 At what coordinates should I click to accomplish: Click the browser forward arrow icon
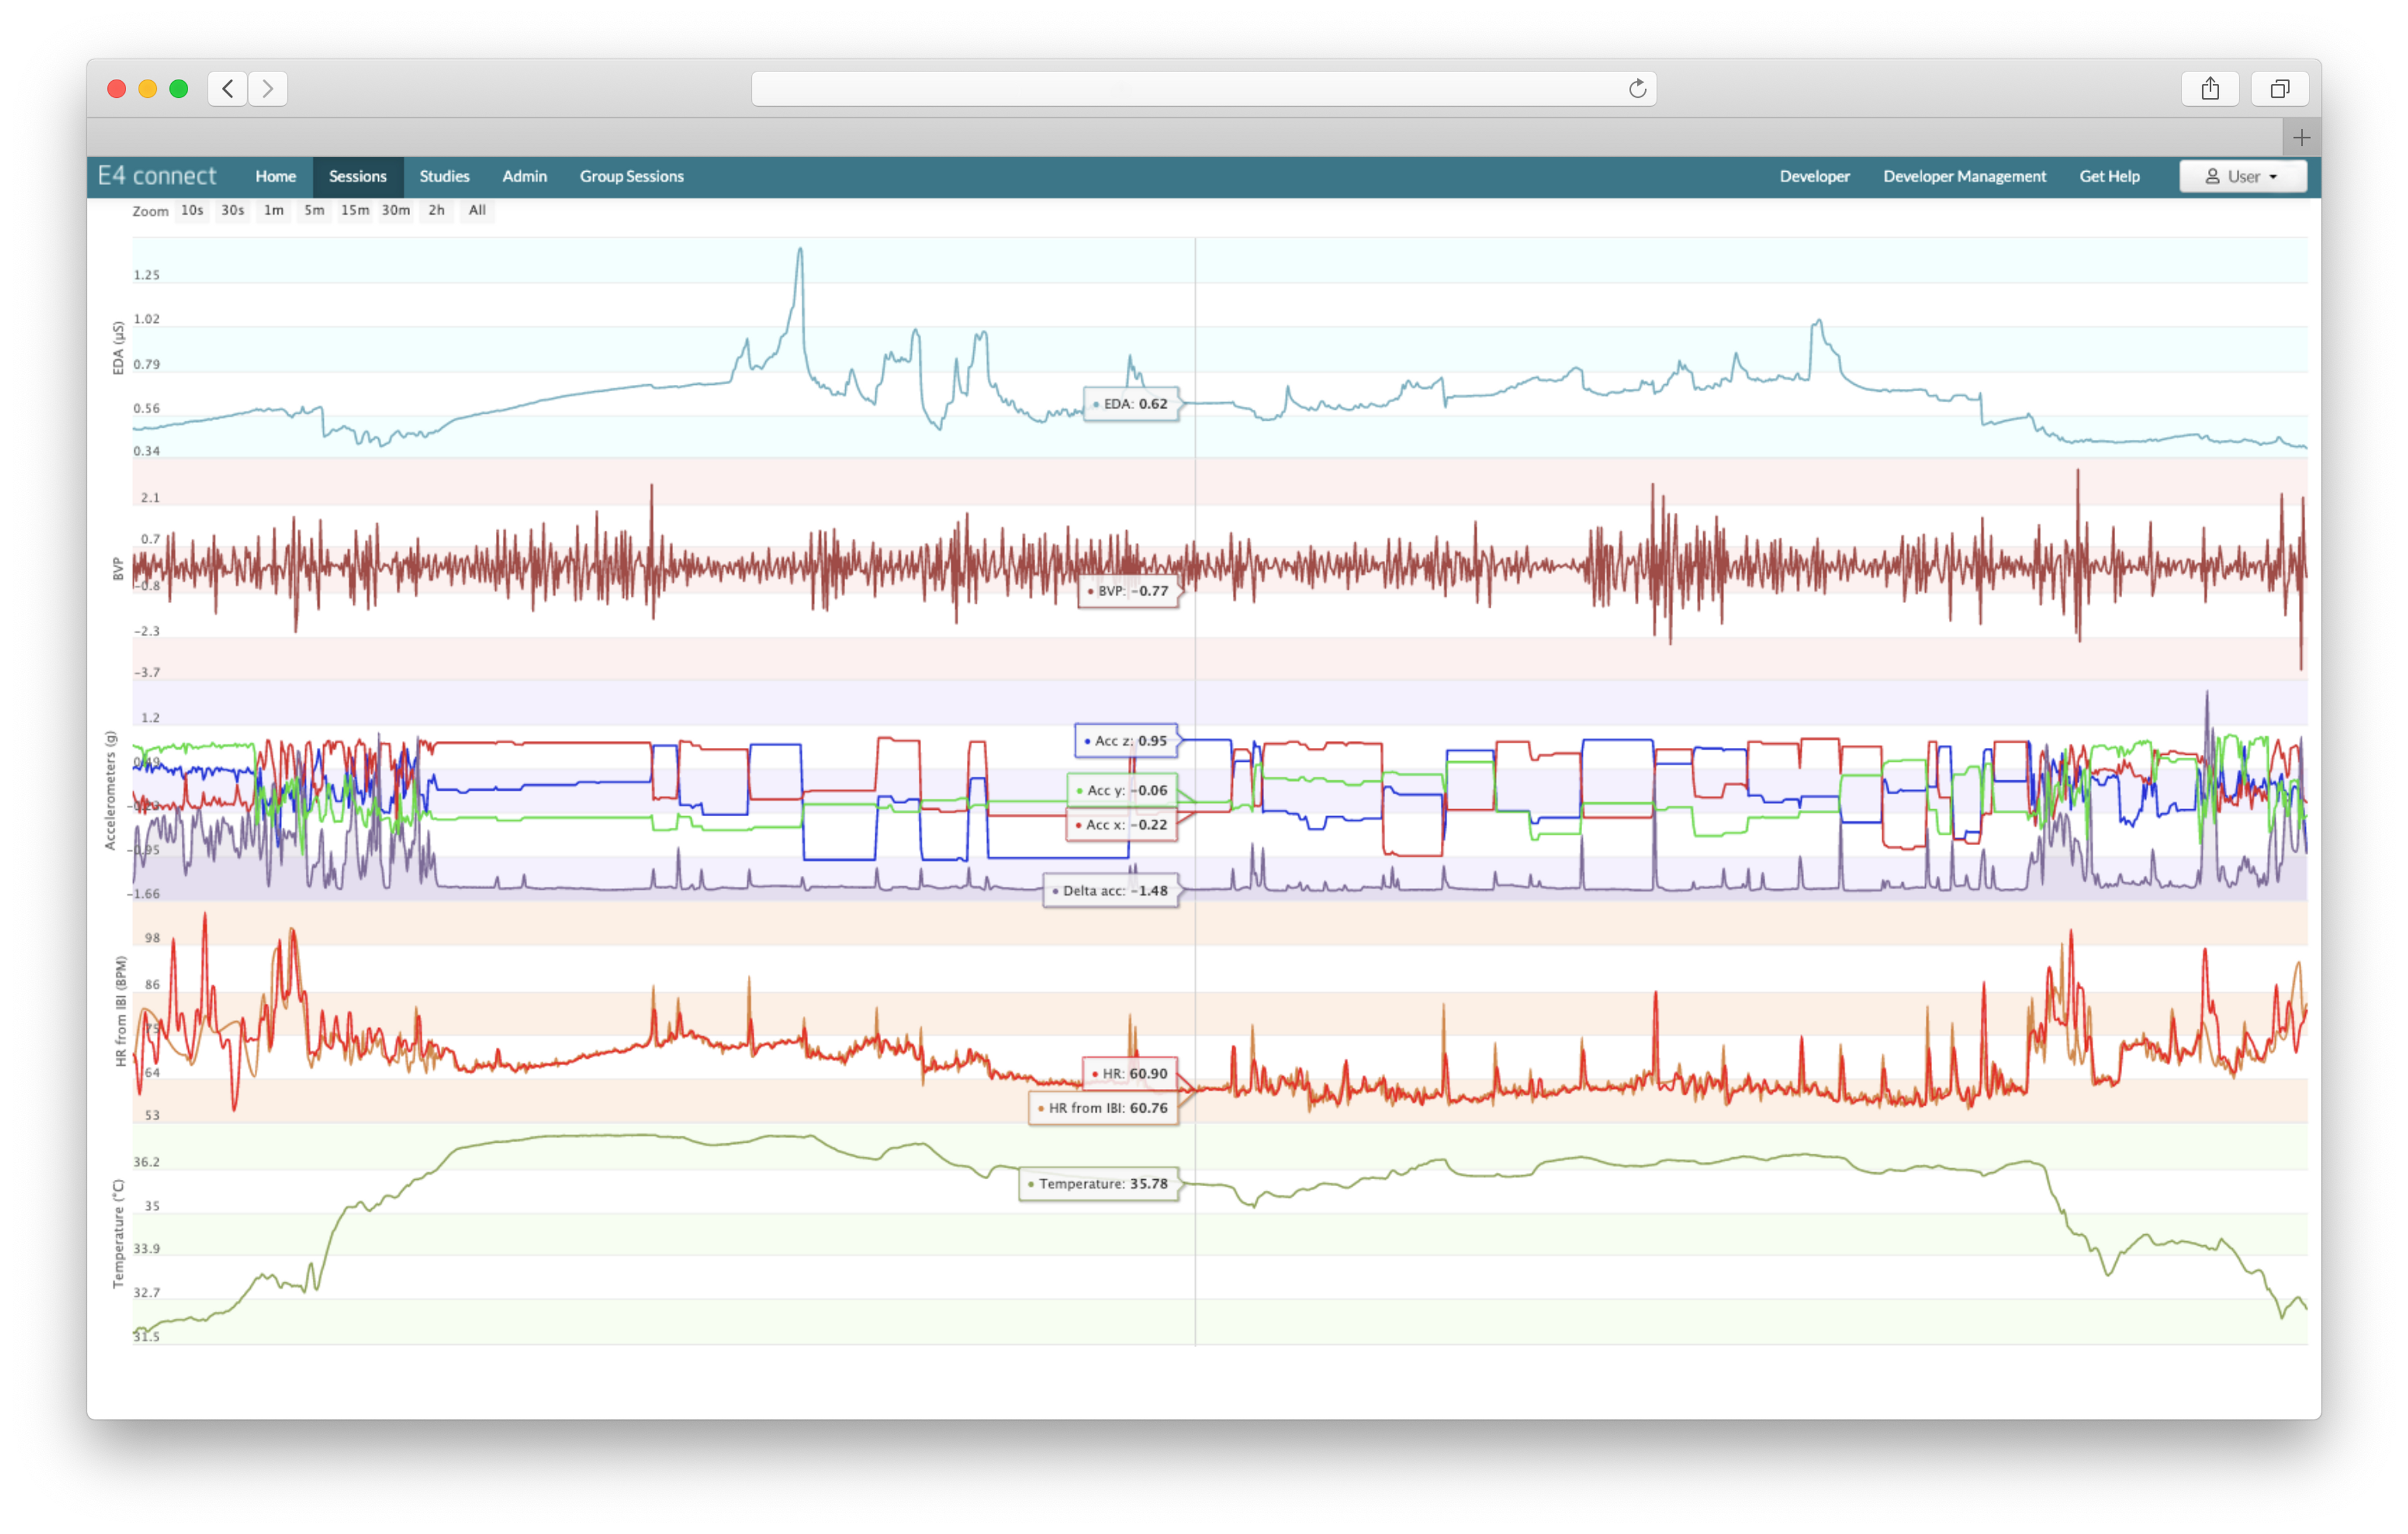pyautogui.click(x=268, y=89)
